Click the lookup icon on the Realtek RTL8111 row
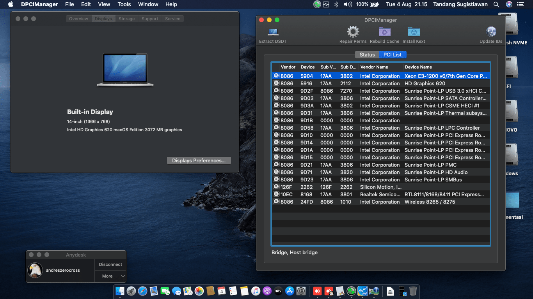This screenshot has width=533, height=299. pos(276,194)
